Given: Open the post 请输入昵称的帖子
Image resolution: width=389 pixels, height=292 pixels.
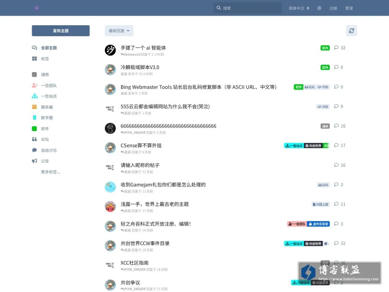Looking at the screenshot, I should click(x=140, y=165).
